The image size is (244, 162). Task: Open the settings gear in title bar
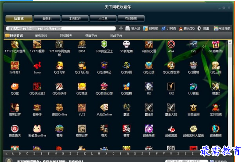pos(224,8)
